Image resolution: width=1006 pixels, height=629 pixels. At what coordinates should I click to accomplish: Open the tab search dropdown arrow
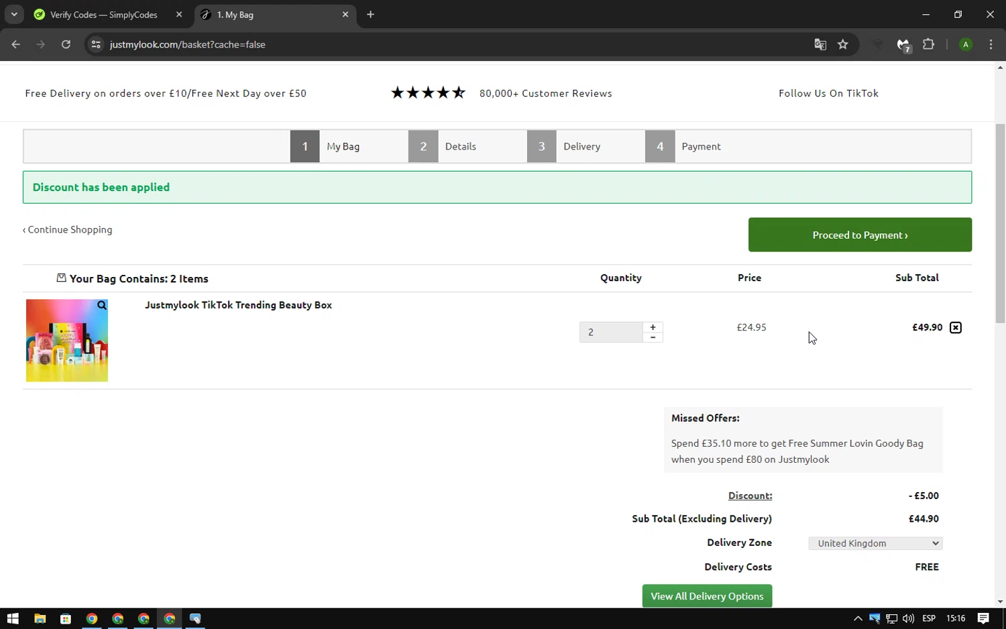pos(14,15)
